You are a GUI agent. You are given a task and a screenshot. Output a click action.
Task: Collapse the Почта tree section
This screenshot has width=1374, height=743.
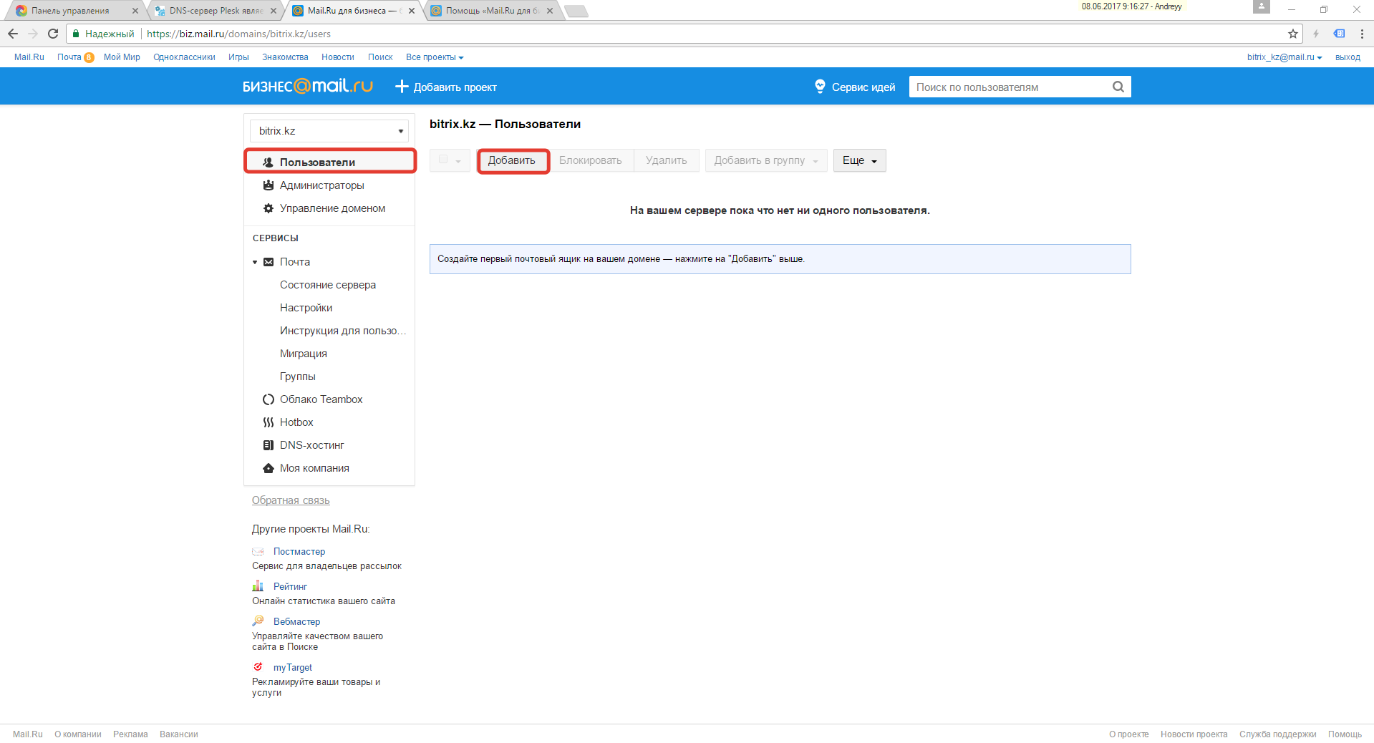click(x=255, y=262)
